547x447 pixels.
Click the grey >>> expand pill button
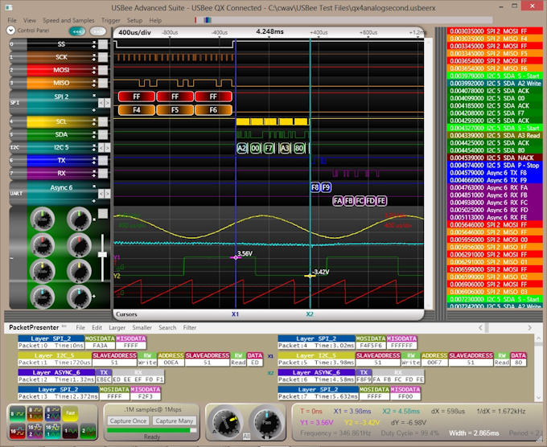pyautogui.click(x=98, y=31)
